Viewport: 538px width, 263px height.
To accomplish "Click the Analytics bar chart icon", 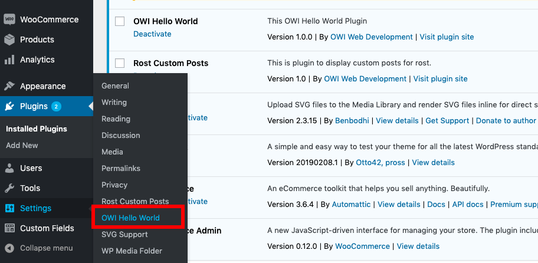I will 9,60.
